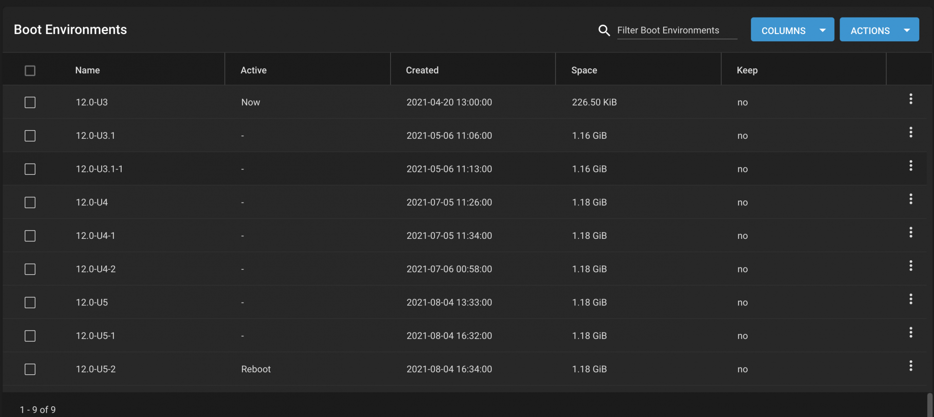This screenshot has height=417, width=934.
Task: Open the options menu for 12.0-U4-1
Action: [x=911, y=233]
